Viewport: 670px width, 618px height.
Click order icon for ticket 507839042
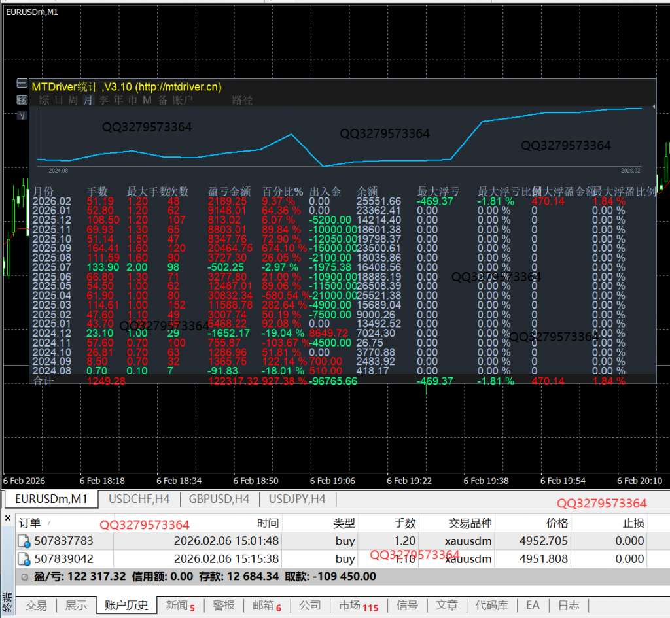click(x=24, y=559)
